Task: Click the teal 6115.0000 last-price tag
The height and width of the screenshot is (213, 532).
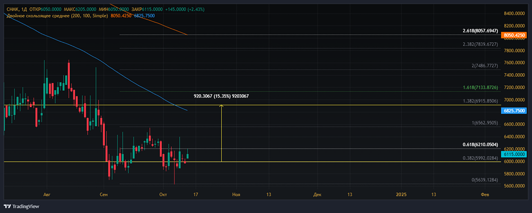Action: click(514, 154)
